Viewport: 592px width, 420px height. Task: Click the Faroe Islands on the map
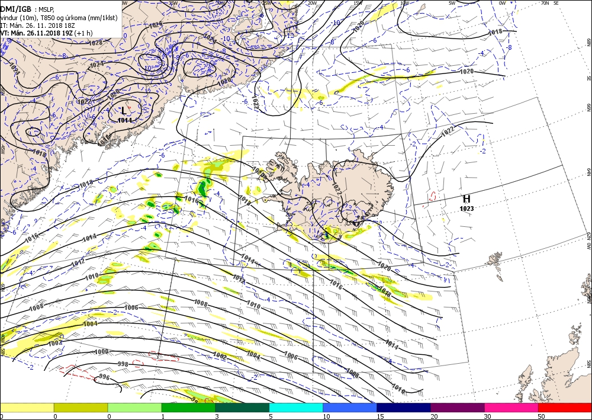tap(496, 265)
